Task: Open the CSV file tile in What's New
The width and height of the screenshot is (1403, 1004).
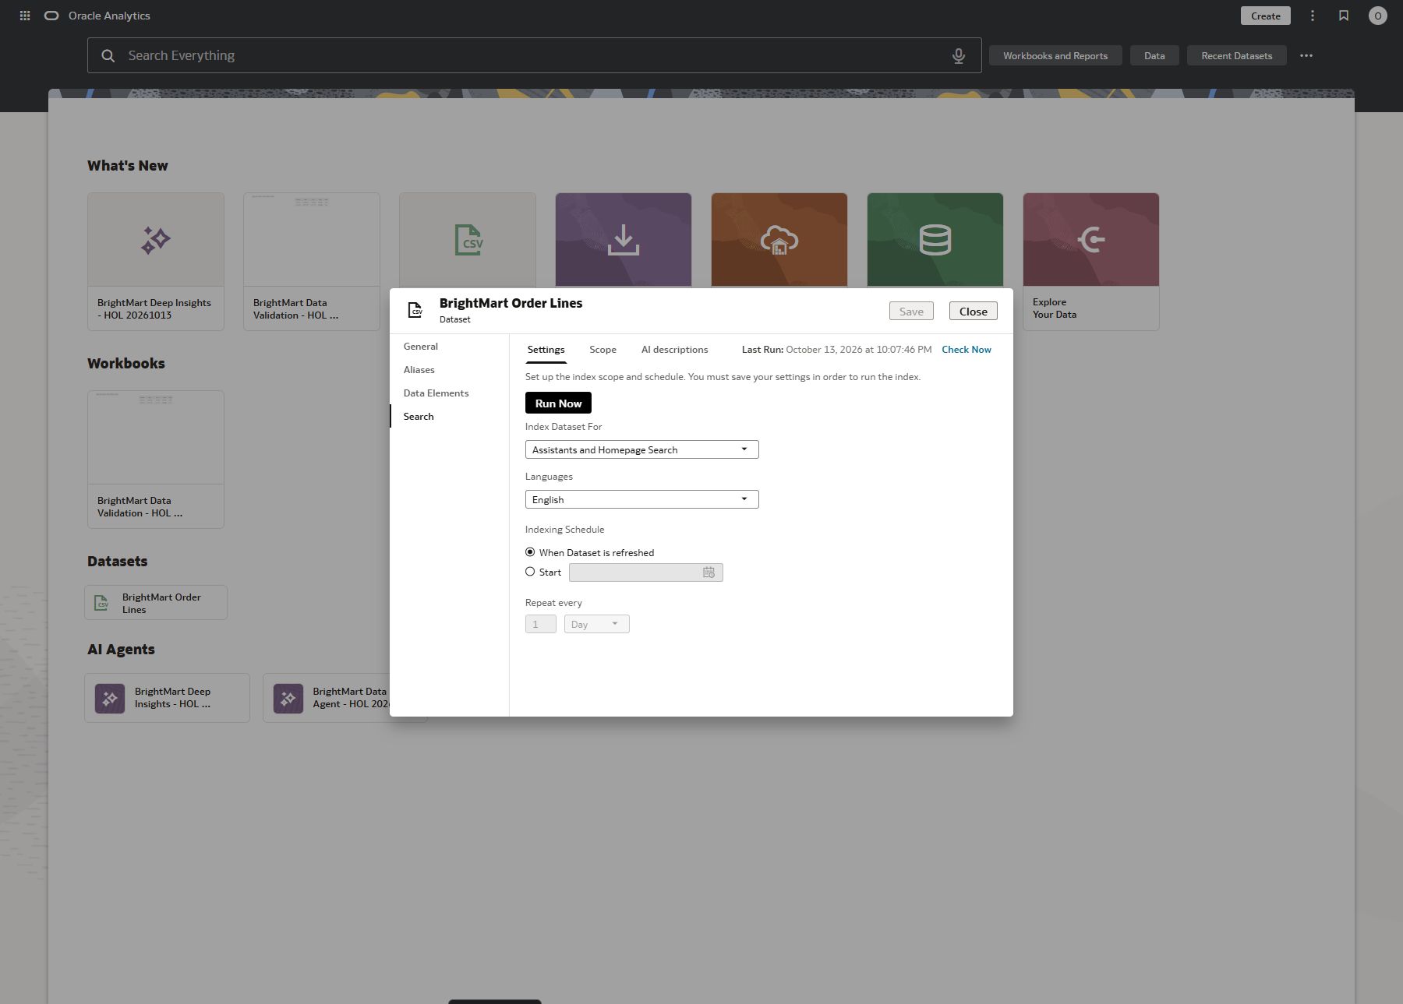Action: point(468,240)
